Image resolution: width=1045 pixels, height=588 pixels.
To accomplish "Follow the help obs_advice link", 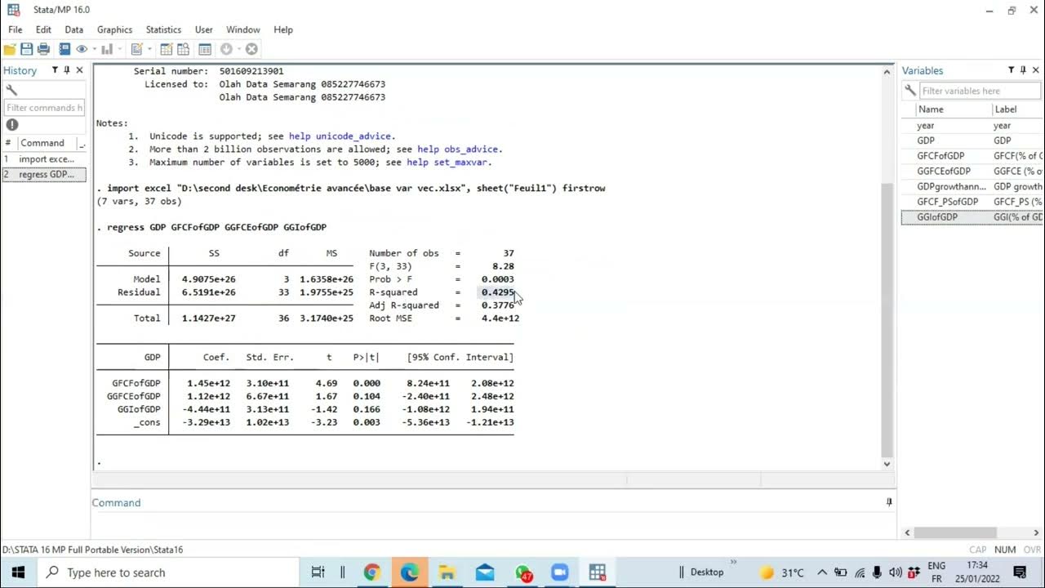I will point(459,149).
